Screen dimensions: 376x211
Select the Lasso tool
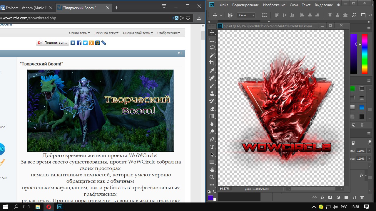[x=212, y=48]
